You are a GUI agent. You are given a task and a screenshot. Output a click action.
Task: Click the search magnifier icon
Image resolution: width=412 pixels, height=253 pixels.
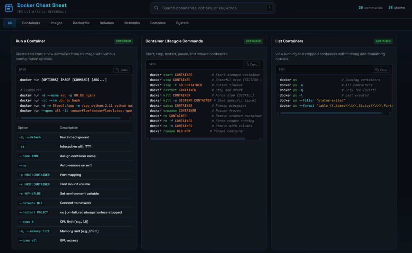156,8
